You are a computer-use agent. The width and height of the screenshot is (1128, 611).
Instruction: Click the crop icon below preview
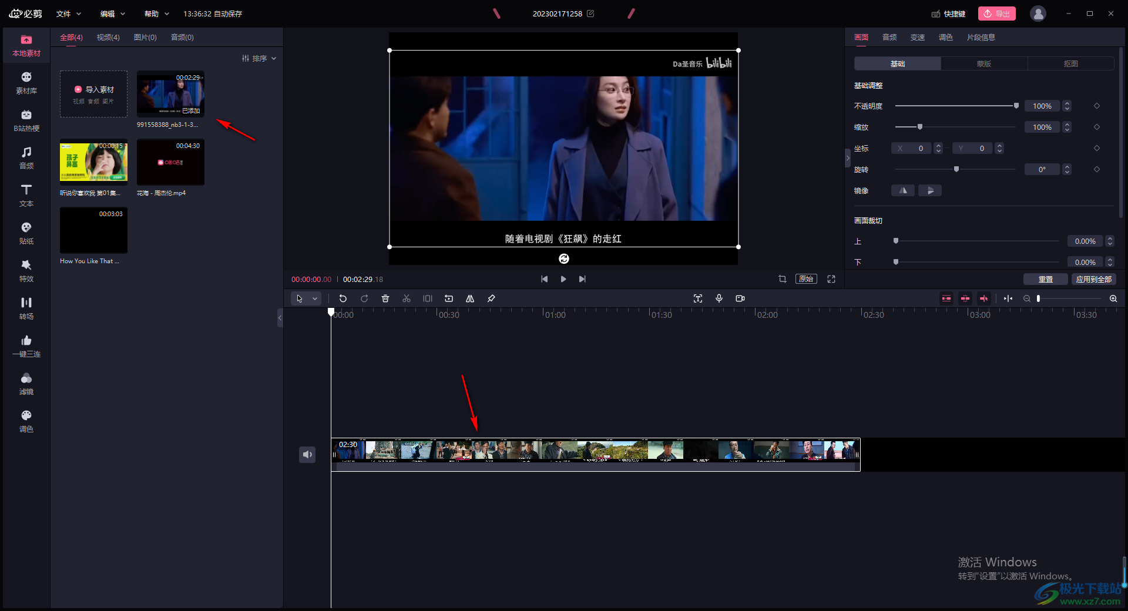tap(783, 279)
